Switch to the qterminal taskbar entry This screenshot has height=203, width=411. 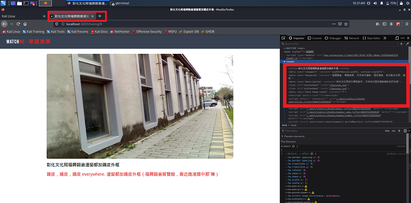click(x=120, y=3)
